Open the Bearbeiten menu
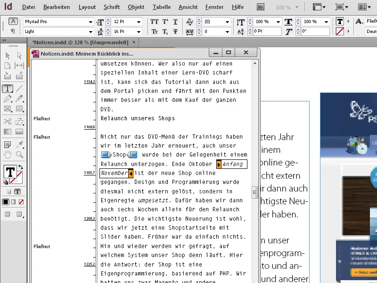The height and width of the screenshot is (283, 377). 57,7
